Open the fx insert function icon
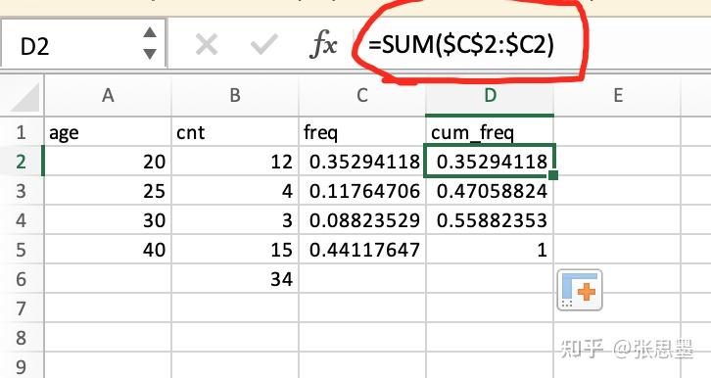The image size is (711, 378). coord(324,44)
